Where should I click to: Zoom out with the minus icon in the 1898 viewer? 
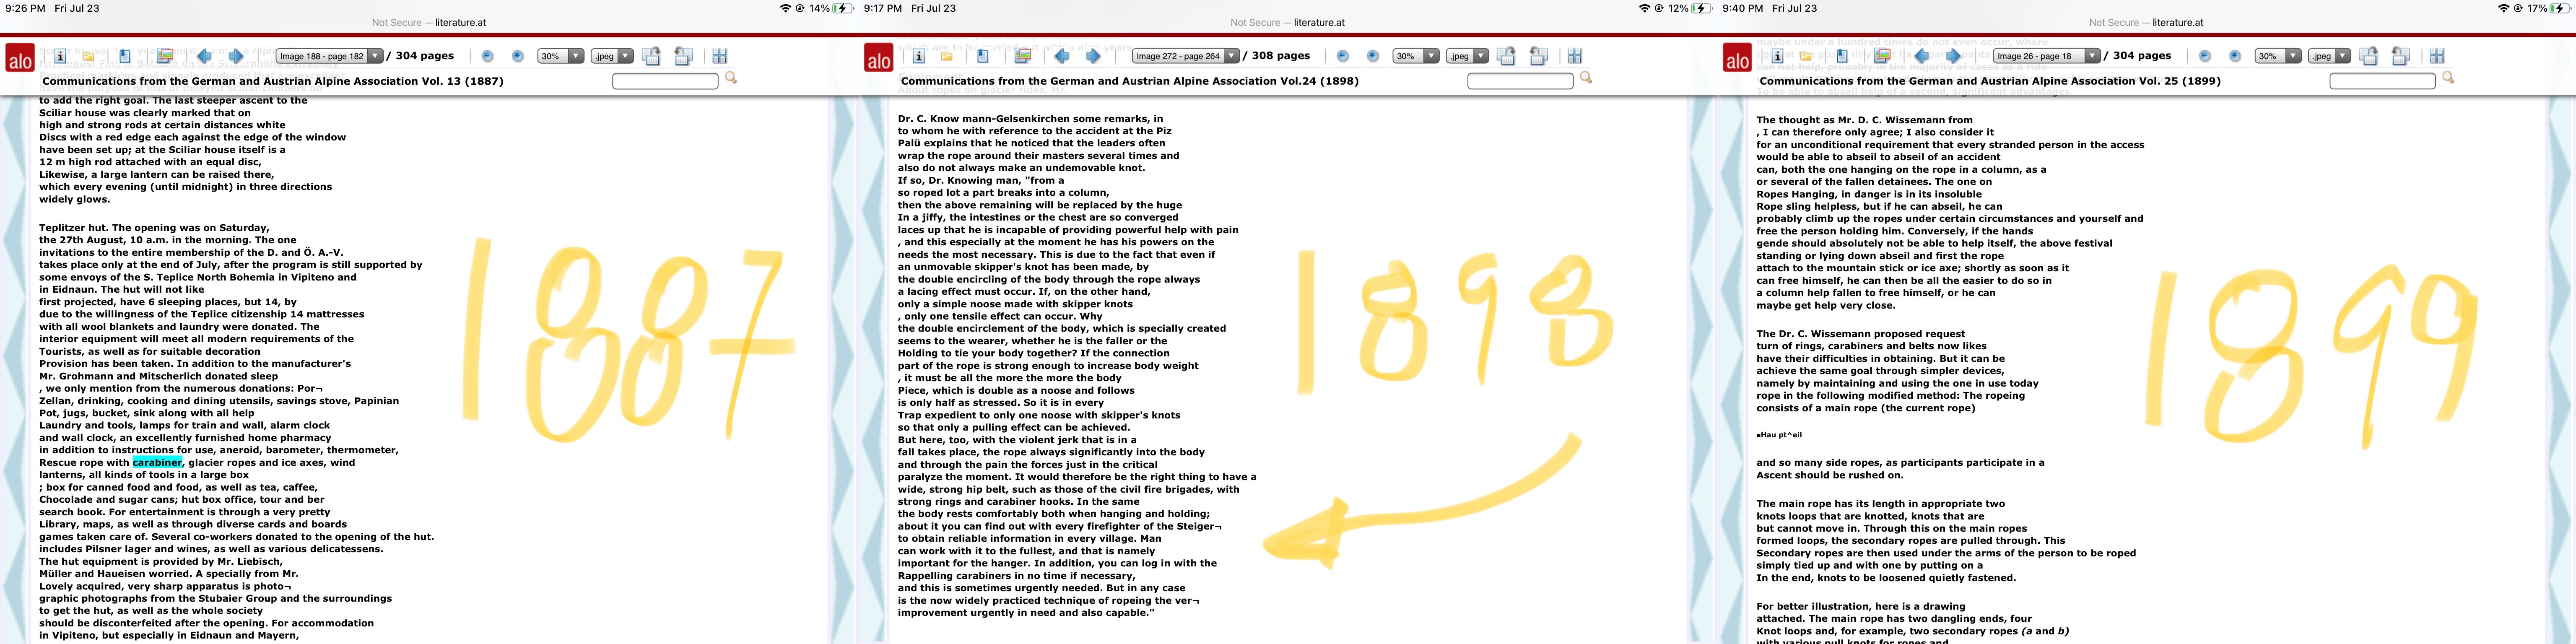point(1343,56)
